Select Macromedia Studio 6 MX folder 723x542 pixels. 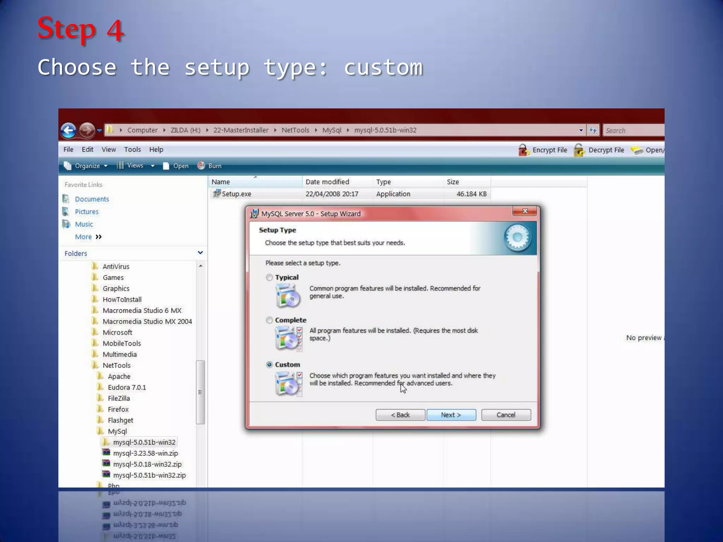pyautogui.click(x=142, y=311)
